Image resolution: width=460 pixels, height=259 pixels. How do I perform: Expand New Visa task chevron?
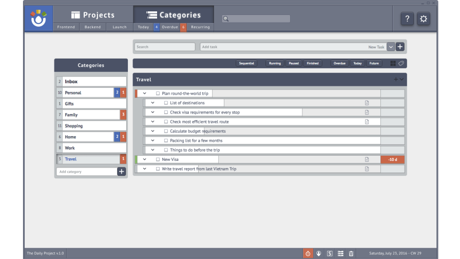click(x=144, y=159)
